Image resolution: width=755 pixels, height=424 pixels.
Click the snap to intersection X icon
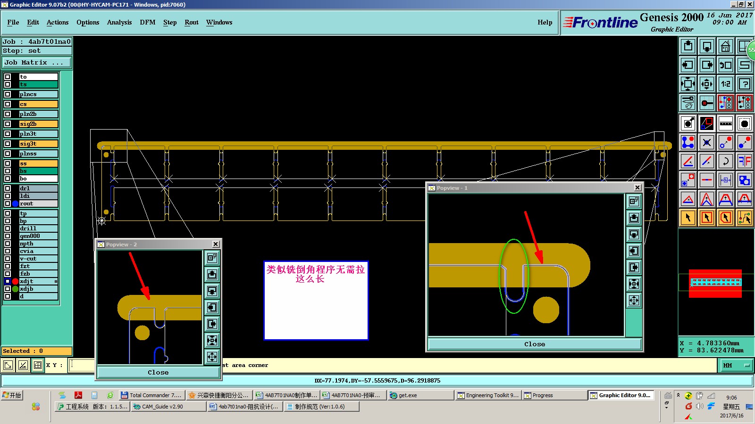707,142
